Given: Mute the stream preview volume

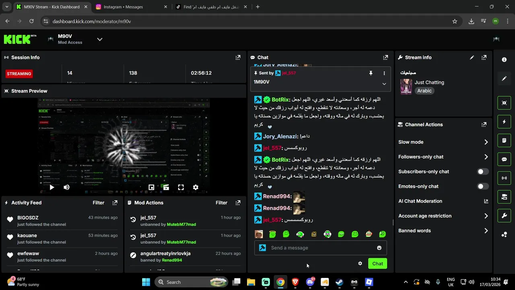Looking at the screenshot, I should tap(66, 187).
